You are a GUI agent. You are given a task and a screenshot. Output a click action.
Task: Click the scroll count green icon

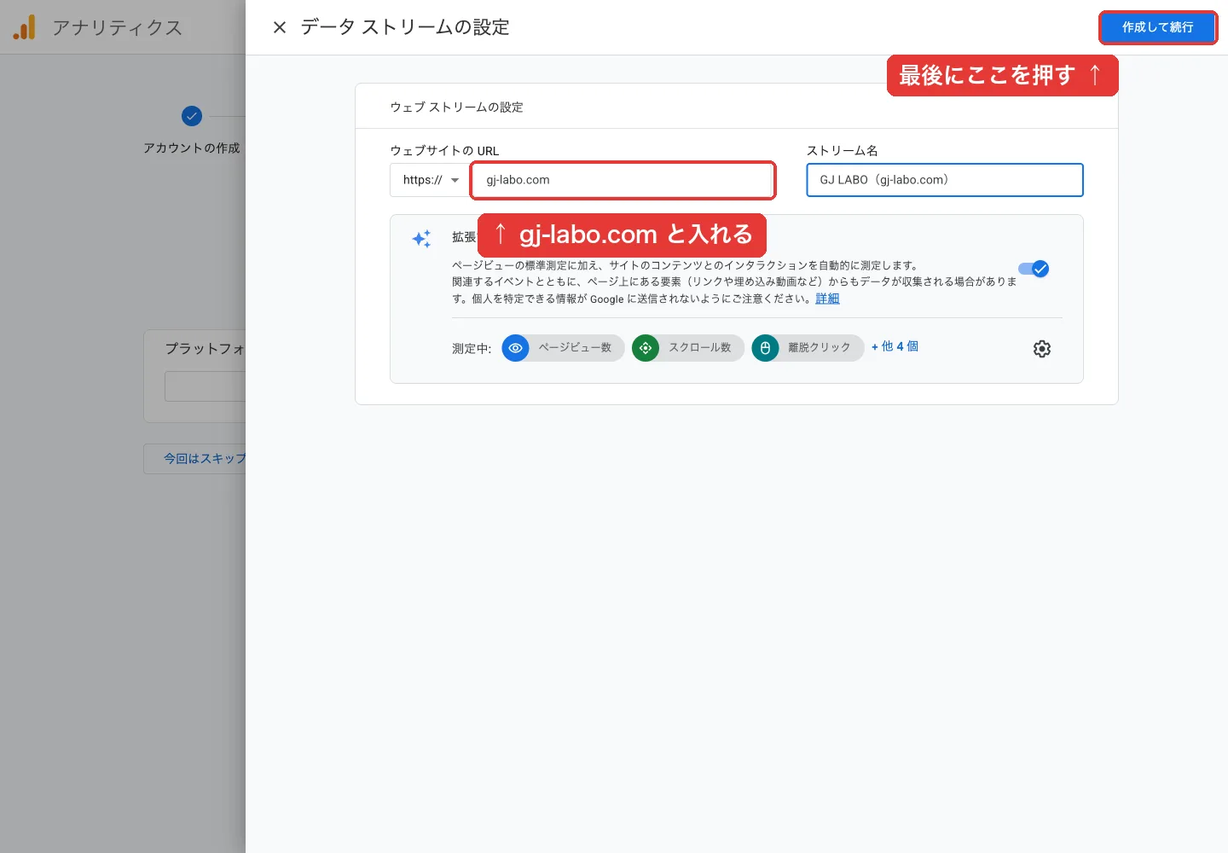(x=646, y=348)
